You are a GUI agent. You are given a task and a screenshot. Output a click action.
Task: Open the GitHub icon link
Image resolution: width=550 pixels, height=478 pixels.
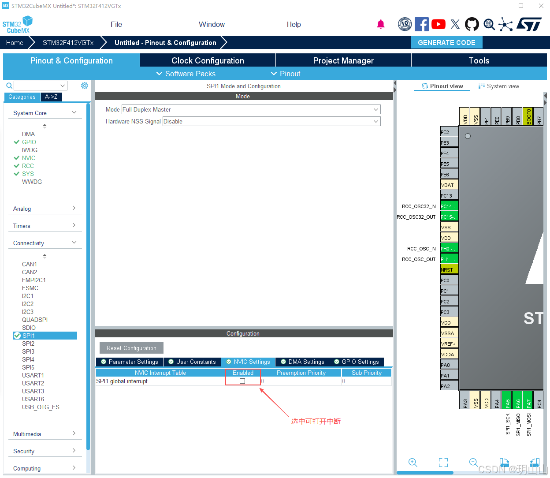(472, 24)
